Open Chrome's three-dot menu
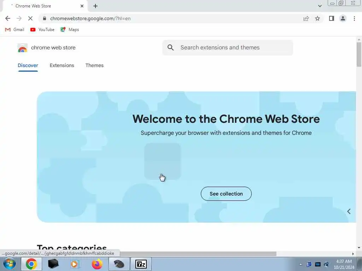362x271 pixels. 354,18
